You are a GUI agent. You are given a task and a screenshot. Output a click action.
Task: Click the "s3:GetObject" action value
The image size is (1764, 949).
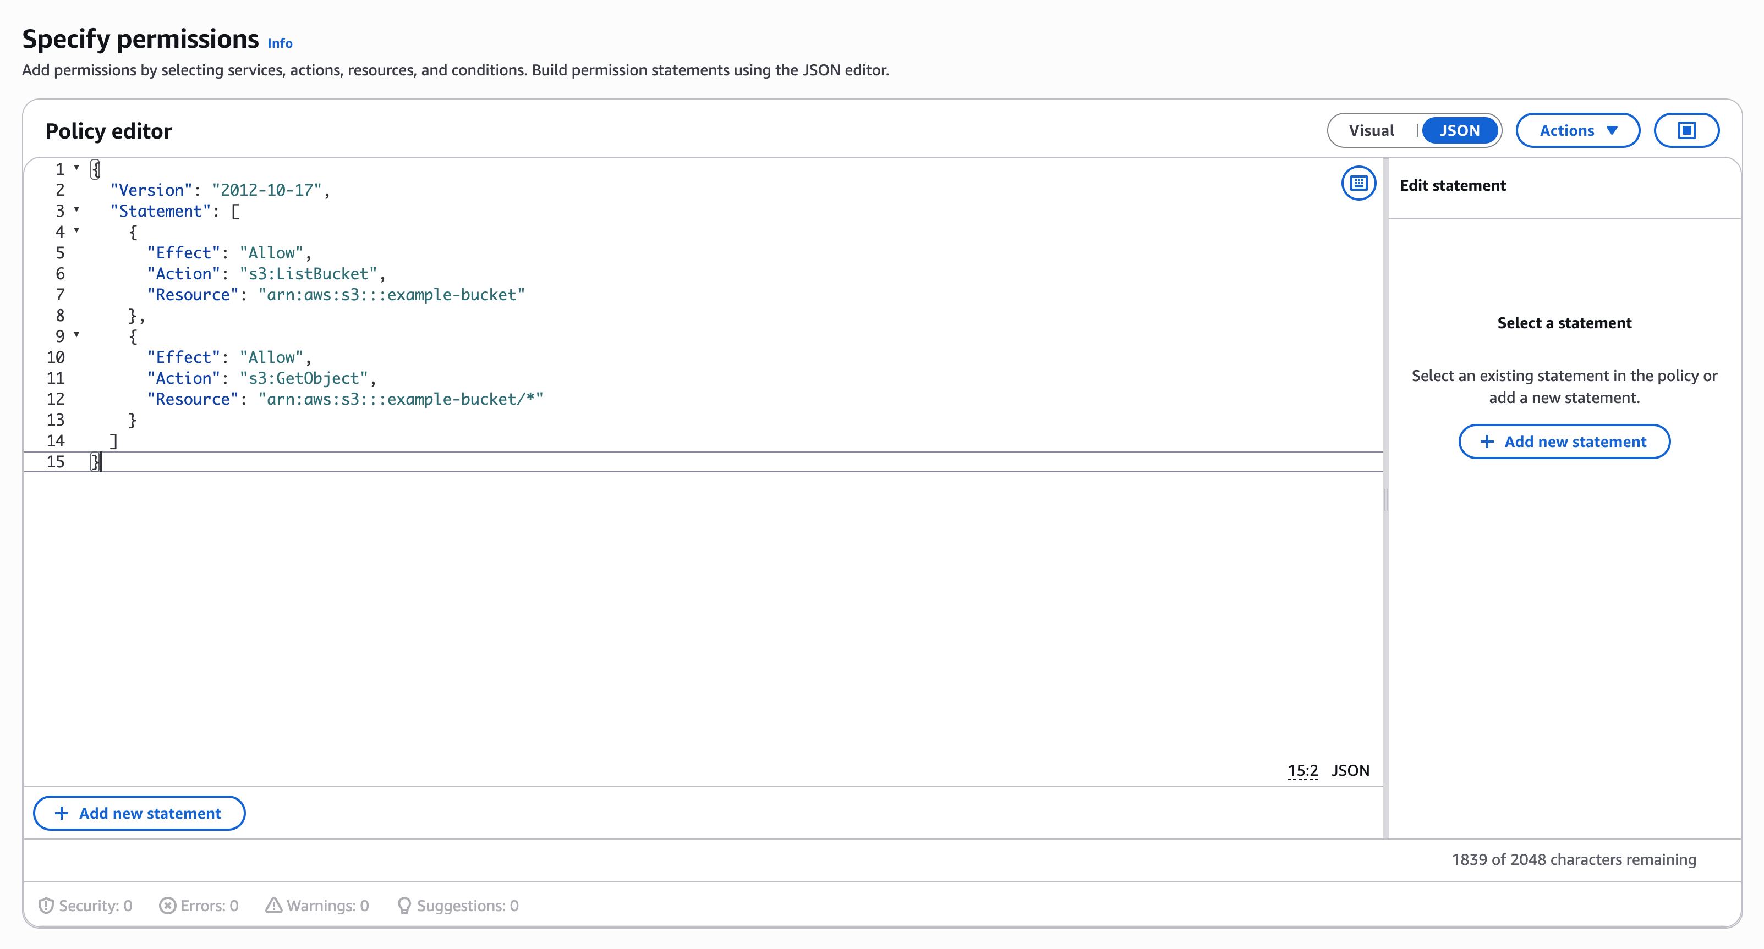coord(304,378)
